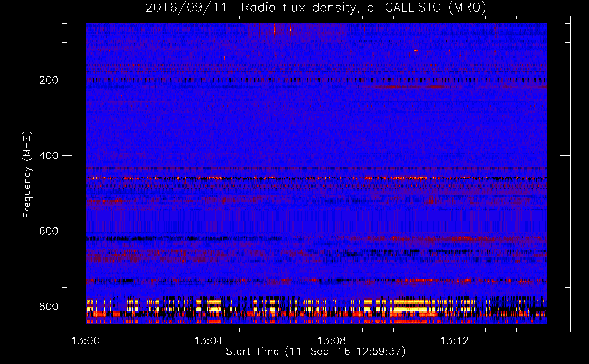Click the 'Start Time (11-Sep-16 12:59:37)' label
Image resolution: width=589 pixels, height=364 pixels.
click(x=316, y=351)
